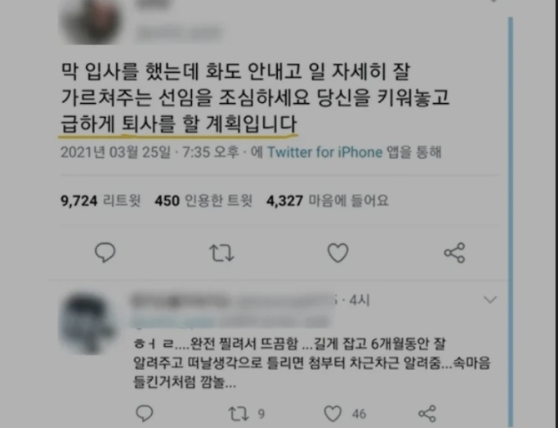Click the main tweet text about 선임
Viewport: 558px width, 428px height.
pos(255,97)
